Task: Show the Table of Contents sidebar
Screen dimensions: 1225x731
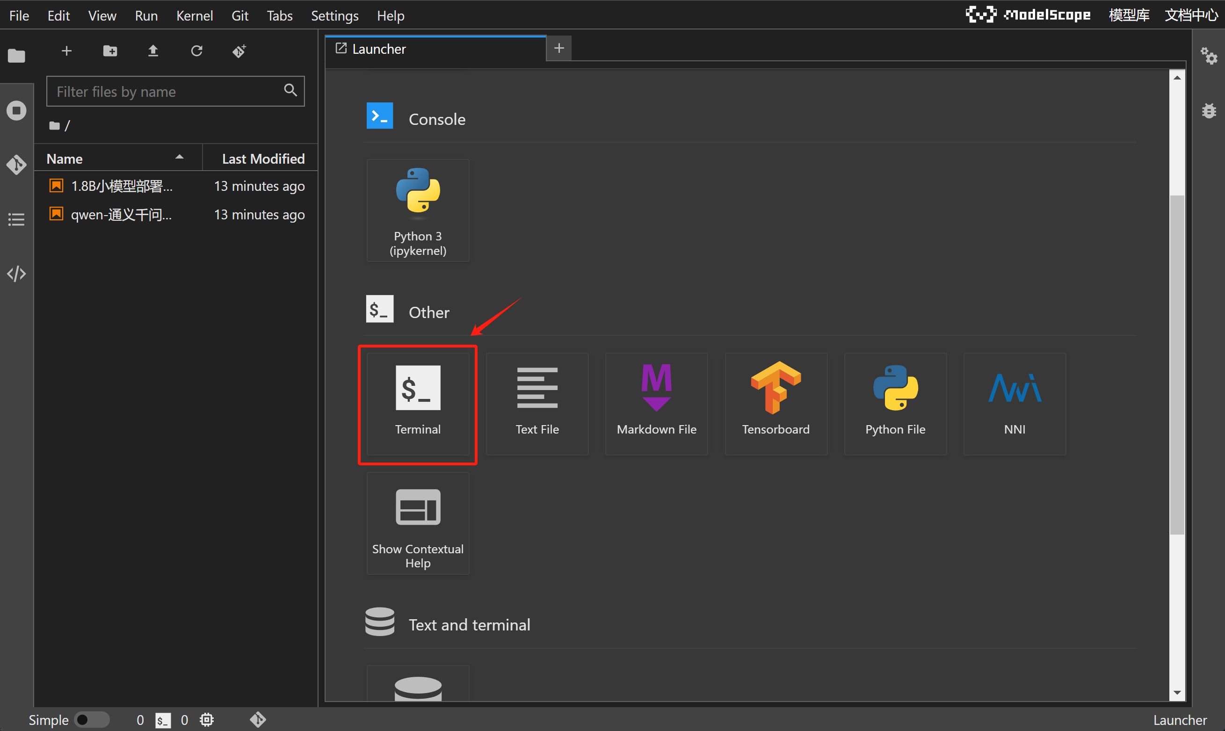Action: click(16, 219)
